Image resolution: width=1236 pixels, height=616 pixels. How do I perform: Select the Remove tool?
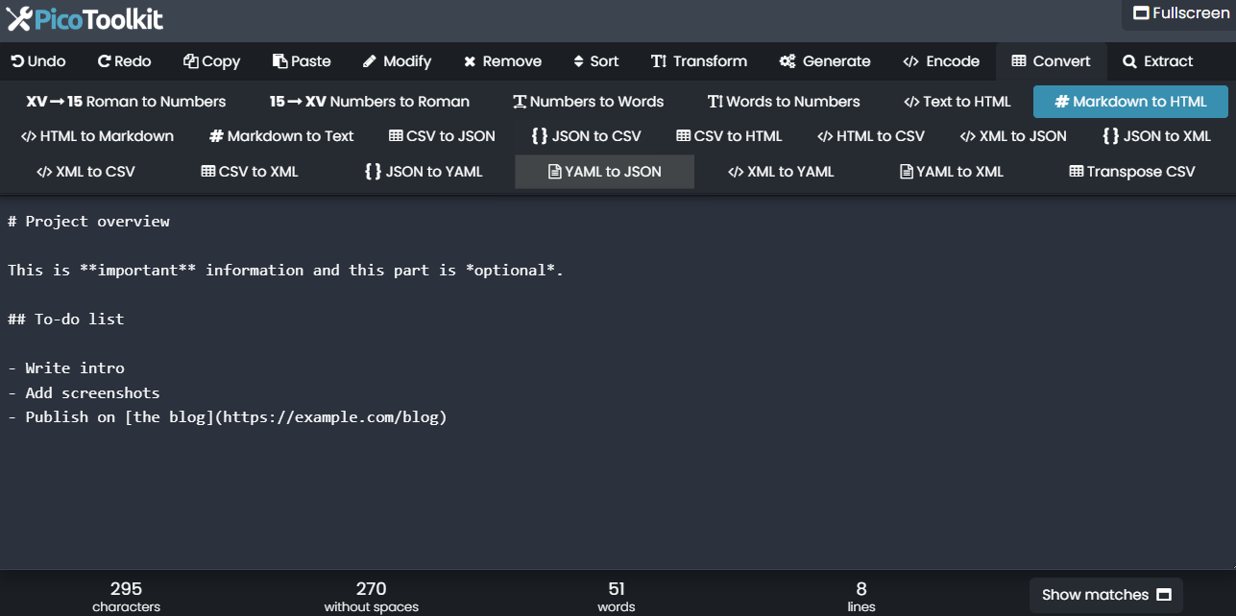(x=502, y=61)
